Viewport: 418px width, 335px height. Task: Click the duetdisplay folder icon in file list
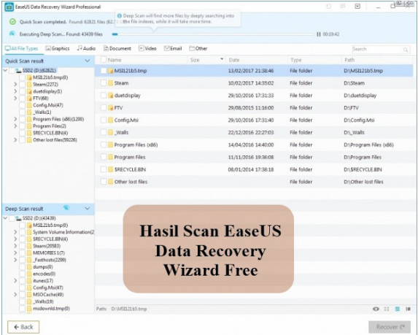click(110, 95)
